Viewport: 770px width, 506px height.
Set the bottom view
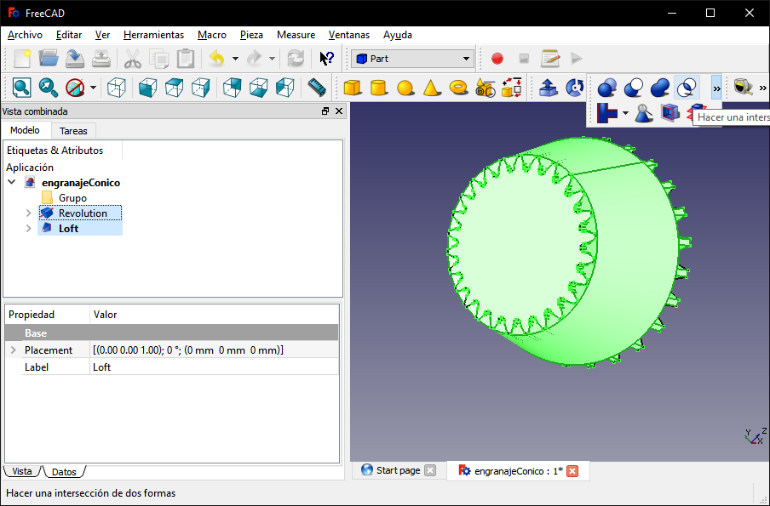259,88
